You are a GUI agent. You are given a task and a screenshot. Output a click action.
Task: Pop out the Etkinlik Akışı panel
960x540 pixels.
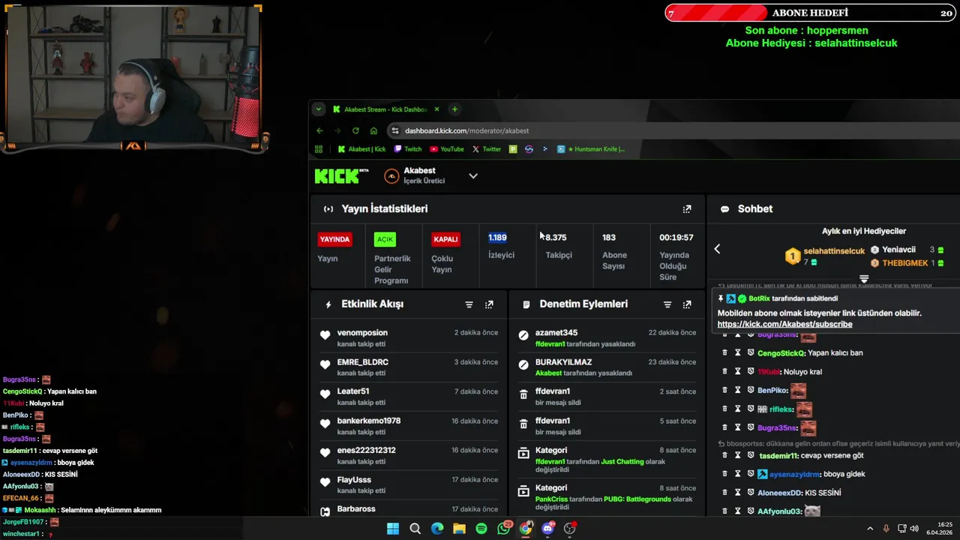489,304
